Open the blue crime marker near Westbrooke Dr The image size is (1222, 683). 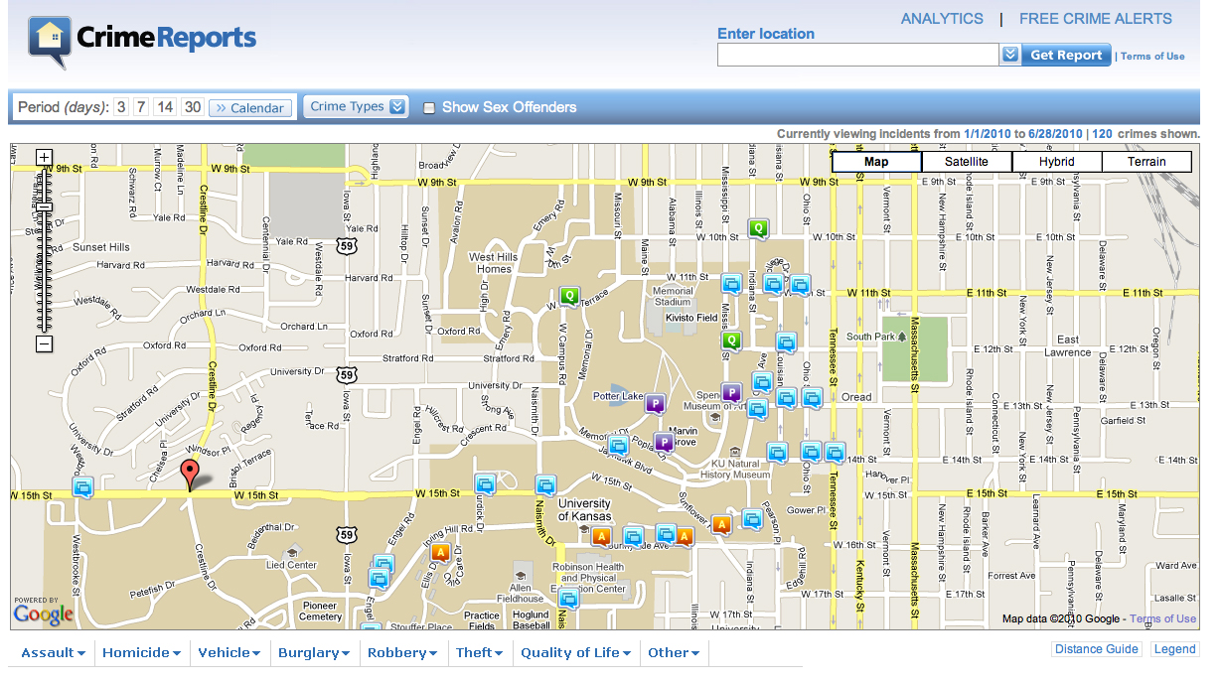(x=82, y=487)
